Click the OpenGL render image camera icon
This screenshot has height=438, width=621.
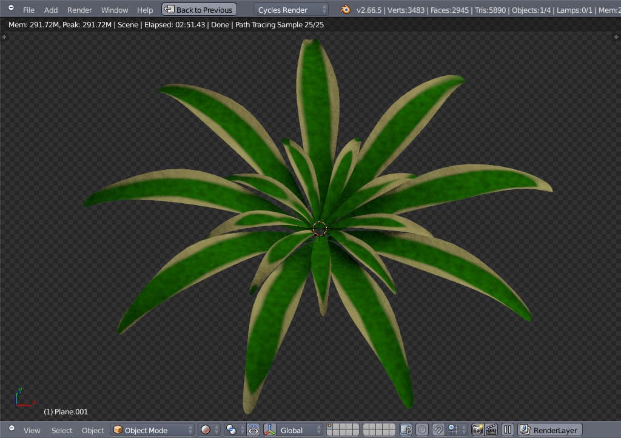point(478,430)
